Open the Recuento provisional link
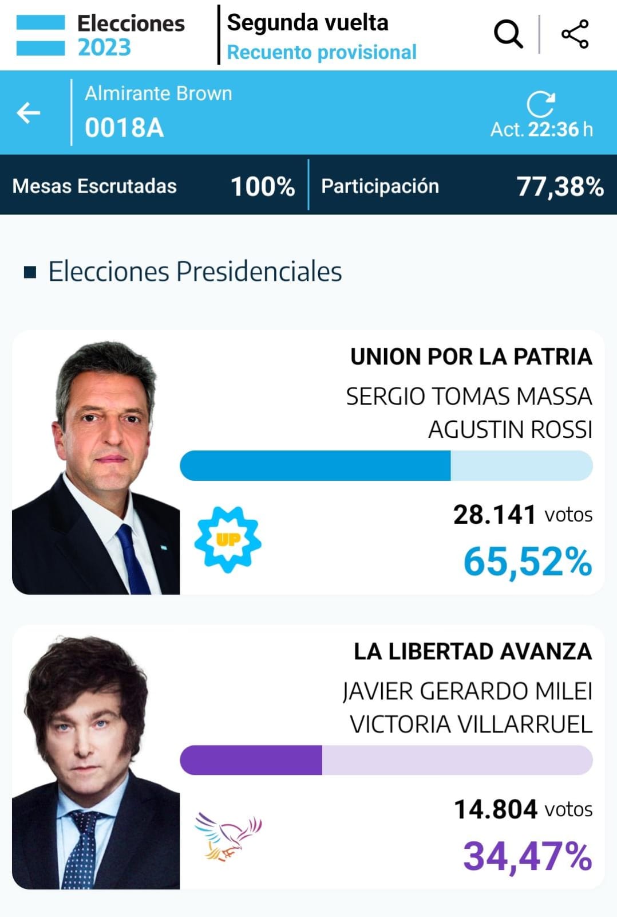Image resolution: width=617 pixels, height=917 pixels. (x=322, y=52)
